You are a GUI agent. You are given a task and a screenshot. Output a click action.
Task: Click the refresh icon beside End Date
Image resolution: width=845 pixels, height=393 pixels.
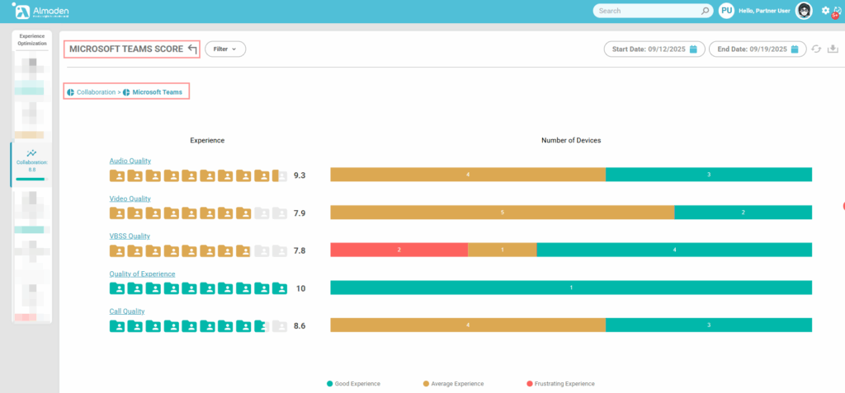pos(815,49)
